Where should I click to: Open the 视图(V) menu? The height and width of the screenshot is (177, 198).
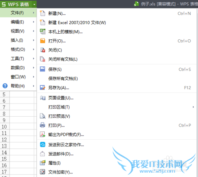tap(18, 31)
